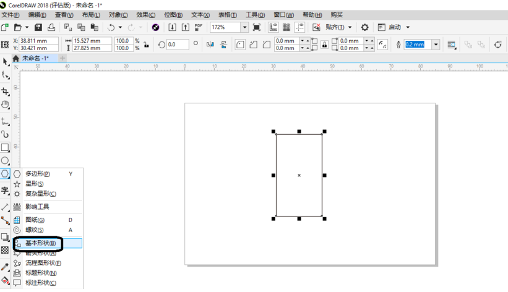508x292 pixels.
Task: Open the zoom level 172% dropdown
Action: [x=244, y=27]
